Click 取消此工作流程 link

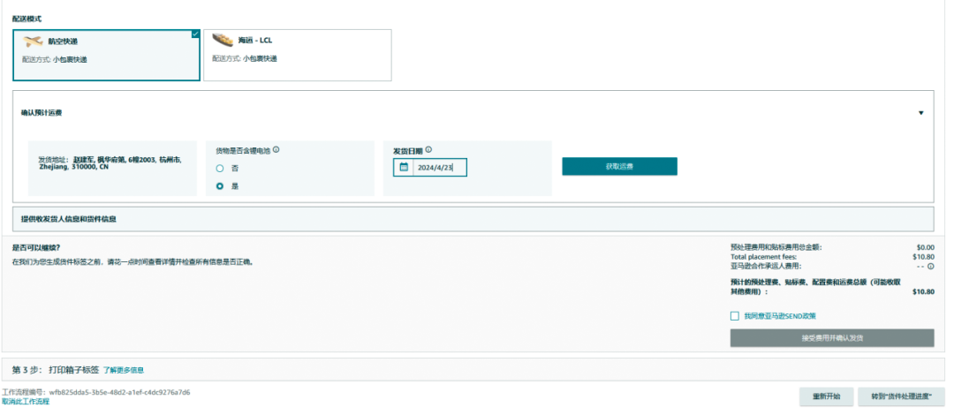point(26,402)
